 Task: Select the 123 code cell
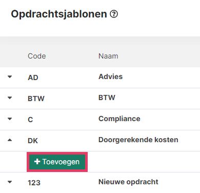34,183
